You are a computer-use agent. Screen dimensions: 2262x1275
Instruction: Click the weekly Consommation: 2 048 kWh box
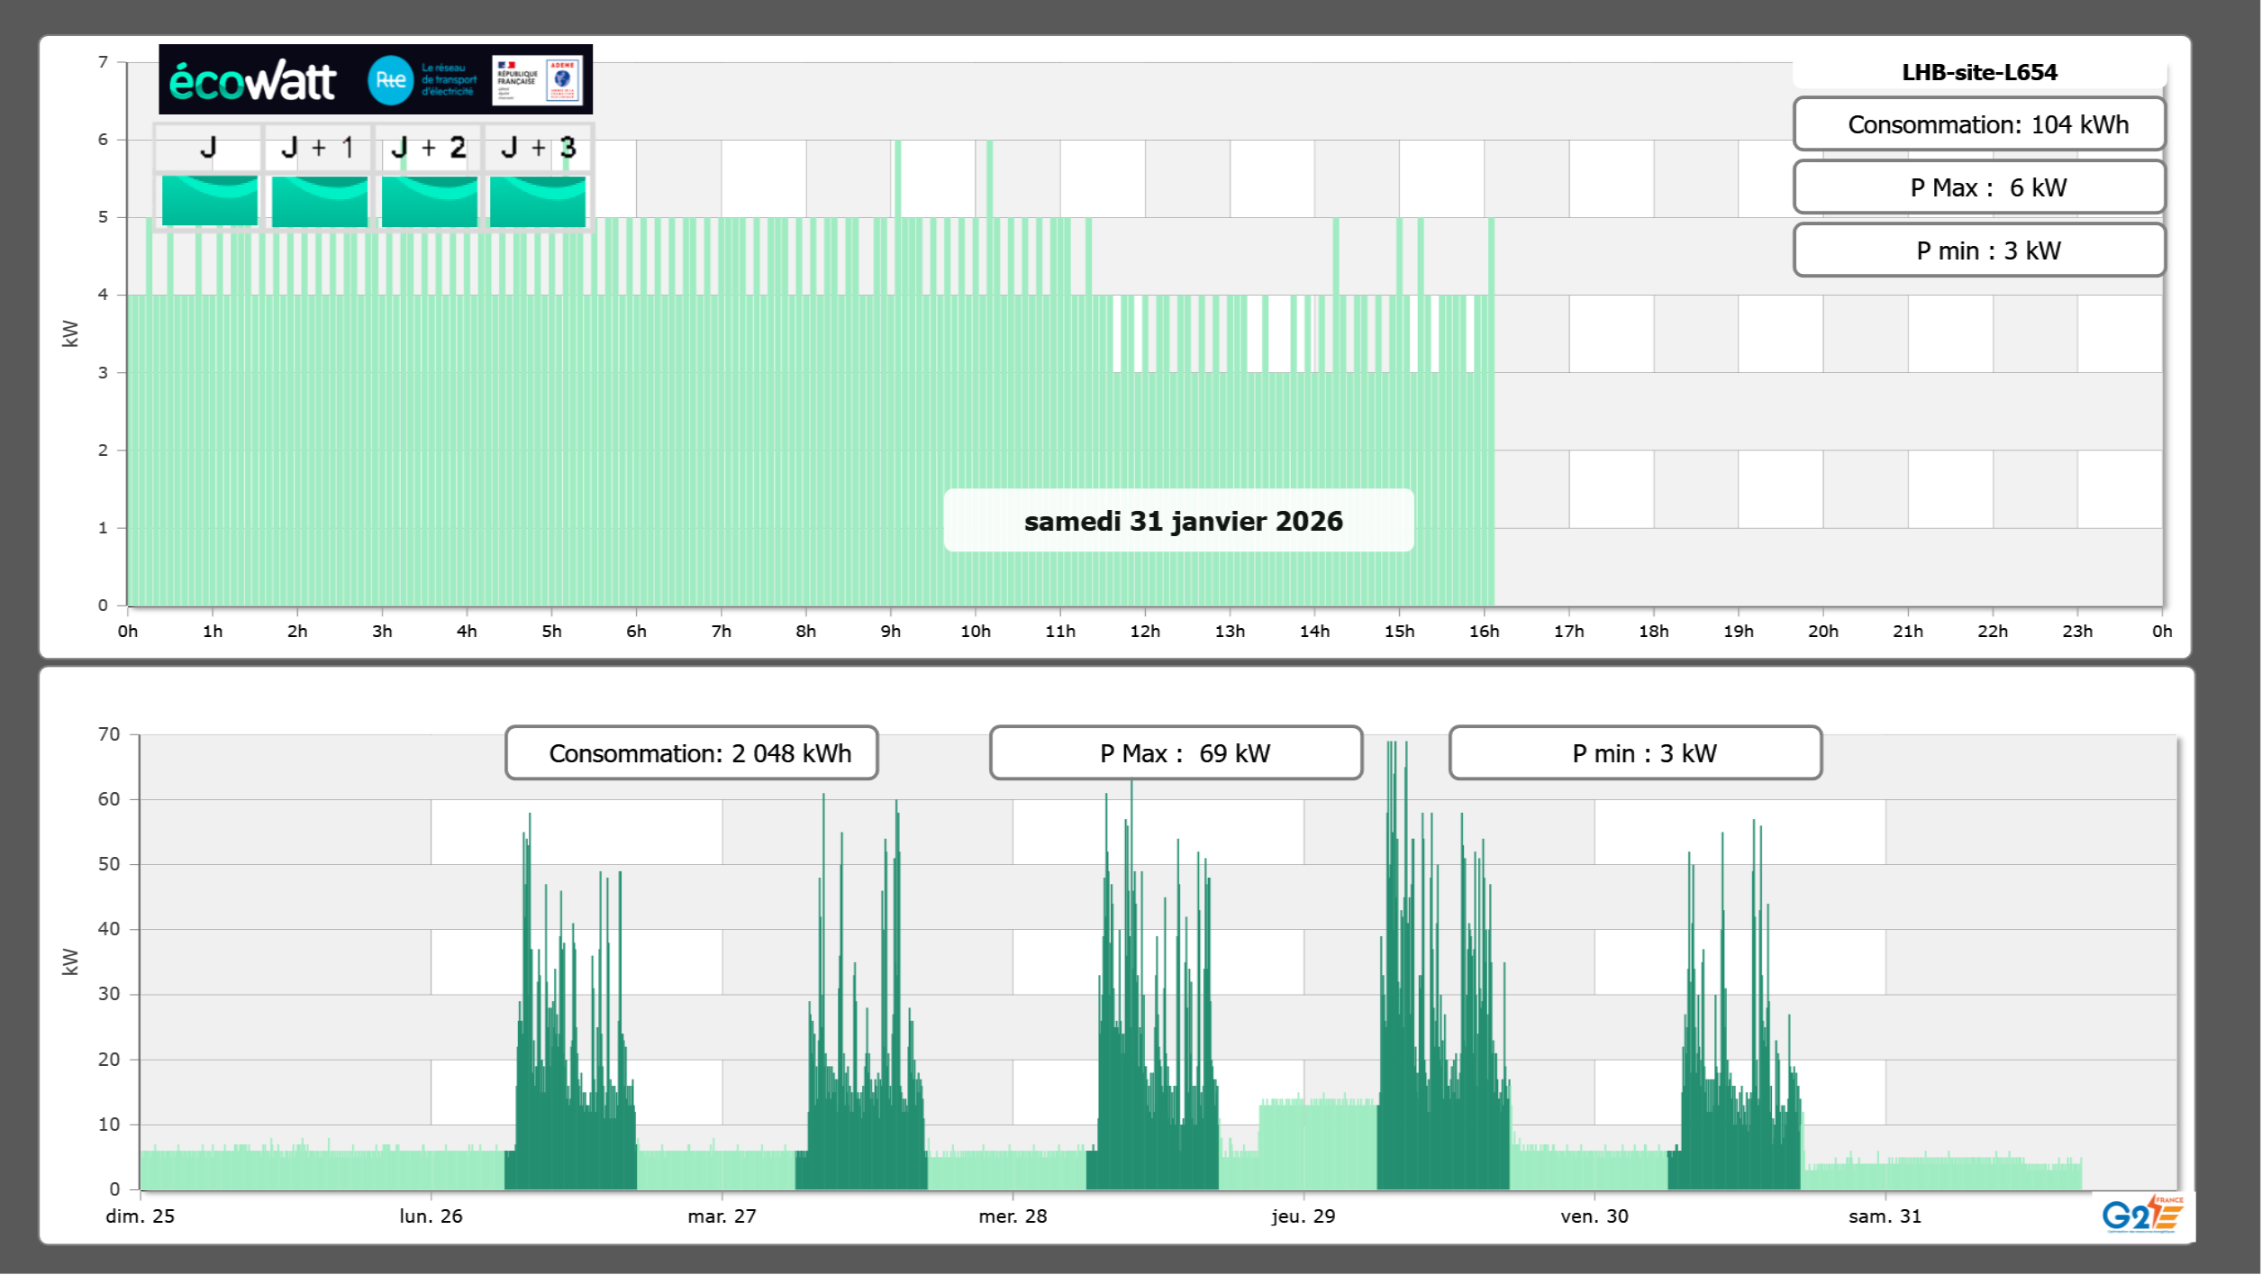click(691, 753)
